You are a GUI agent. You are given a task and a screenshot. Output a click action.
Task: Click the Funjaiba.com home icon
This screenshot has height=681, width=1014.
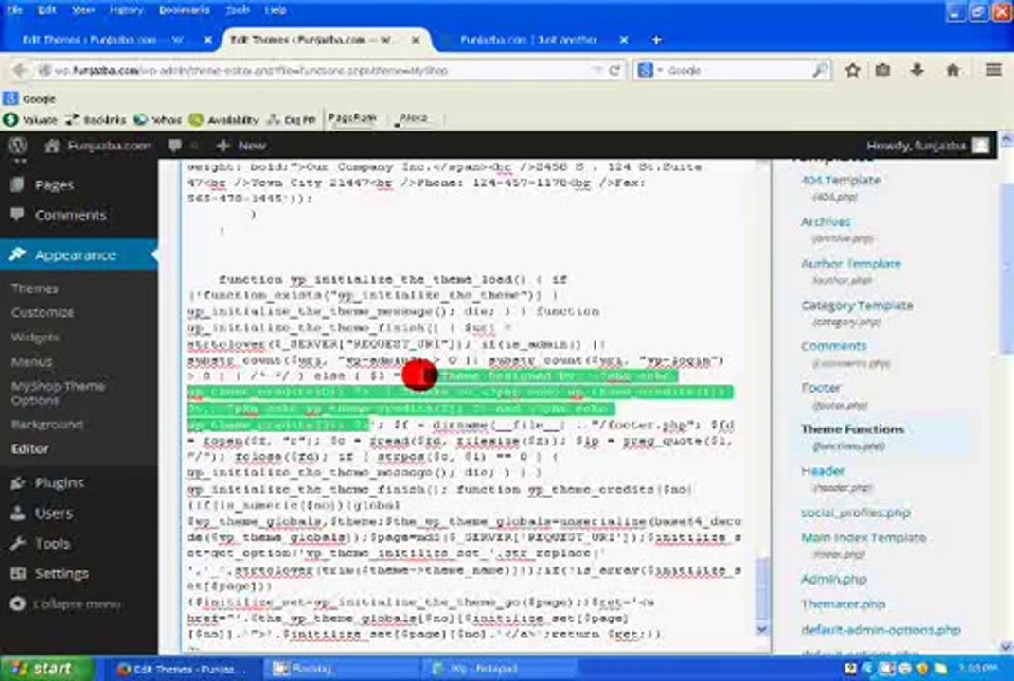pos(52,146)
